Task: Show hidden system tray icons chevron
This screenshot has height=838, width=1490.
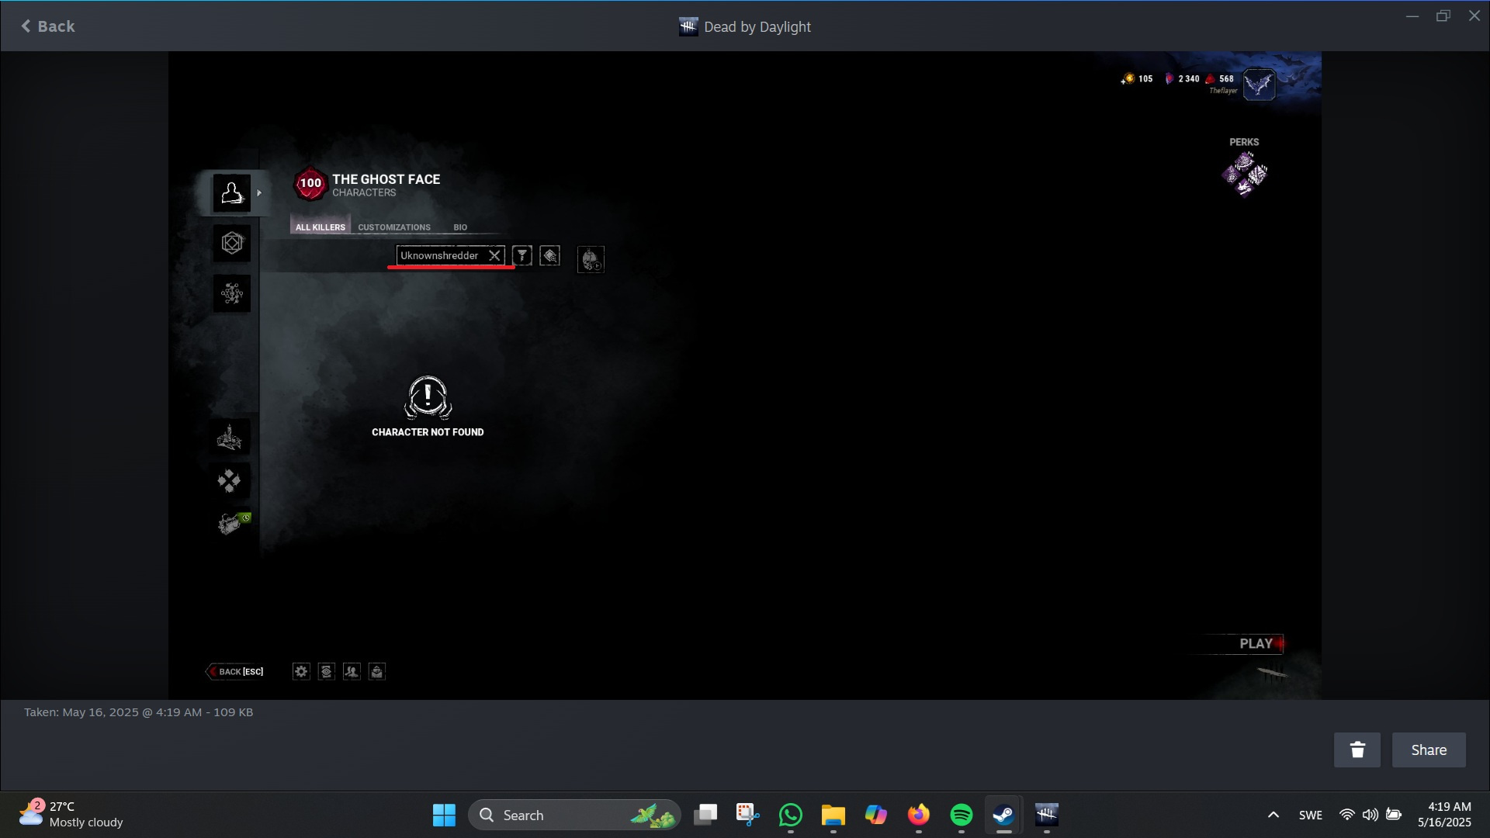Action: click(x=1273, y=815)
